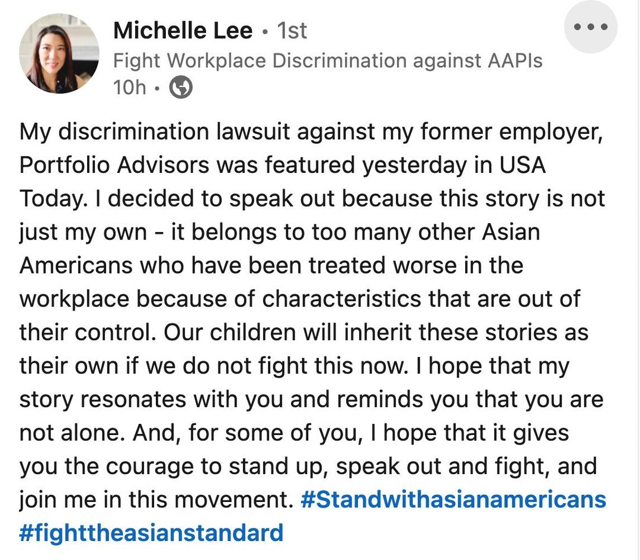Open the #Standwithasianamericans hashtag

pyautogui.click(x=453, y=499)
